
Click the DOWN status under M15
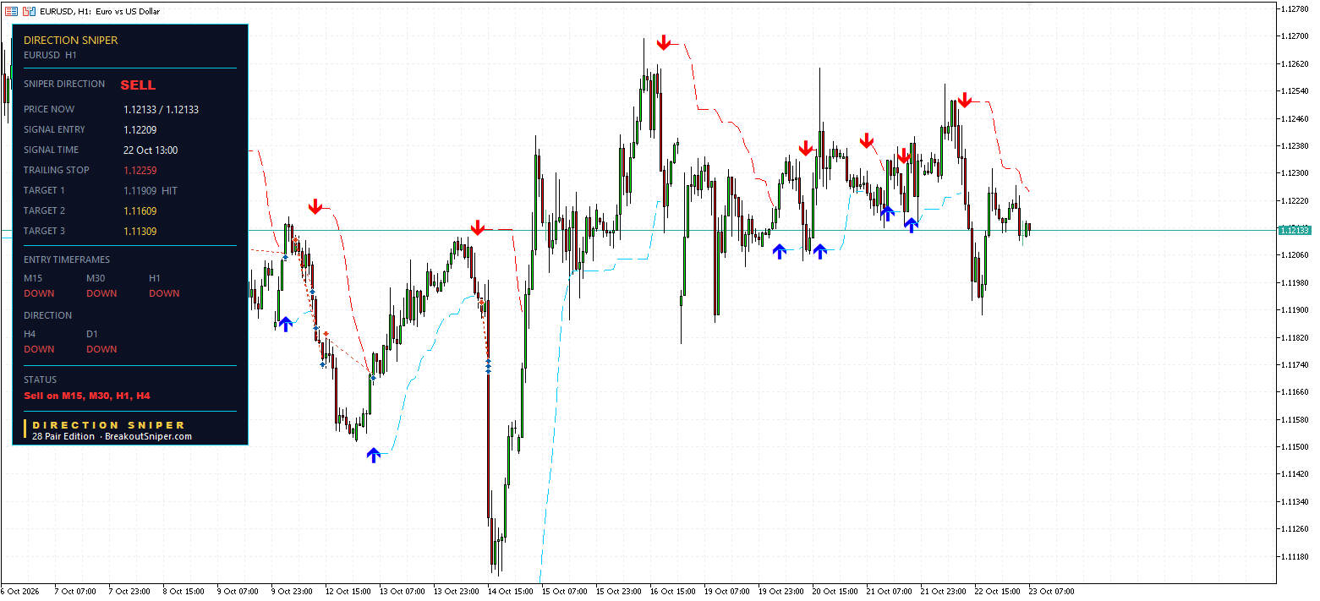coord(39,294)
